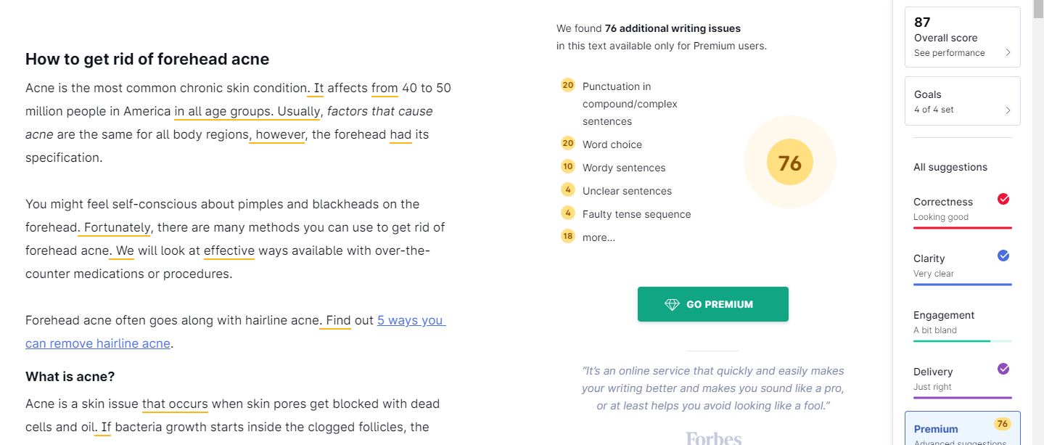
Task: Click the 10 badge beside Wordy sentences
Action: click(x=567, y=166)
